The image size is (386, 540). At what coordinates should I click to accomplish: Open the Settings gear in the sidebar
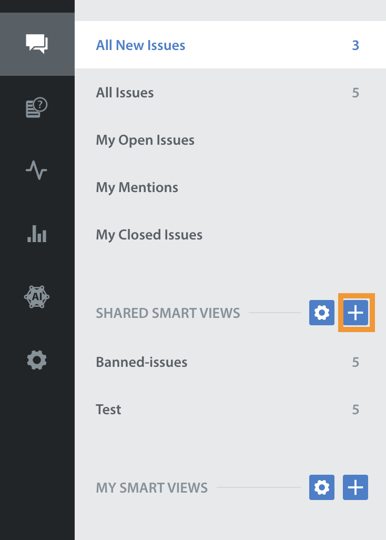click(x=37, y=360)
